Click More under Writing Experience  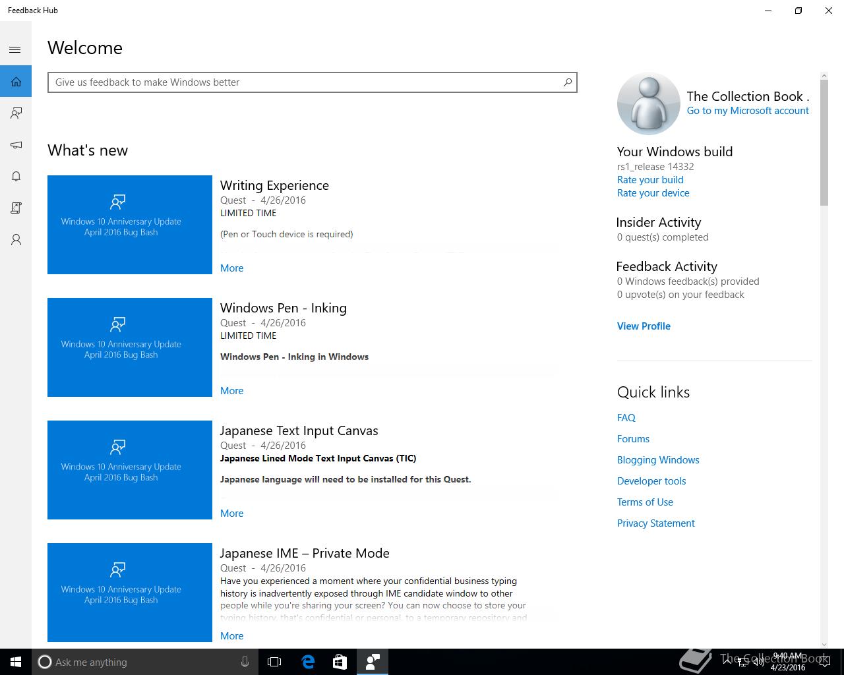pos(231,268)
